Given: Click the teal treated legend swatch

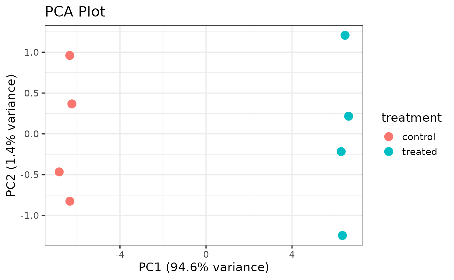Looking at the screenshot, I should (388, 151).
